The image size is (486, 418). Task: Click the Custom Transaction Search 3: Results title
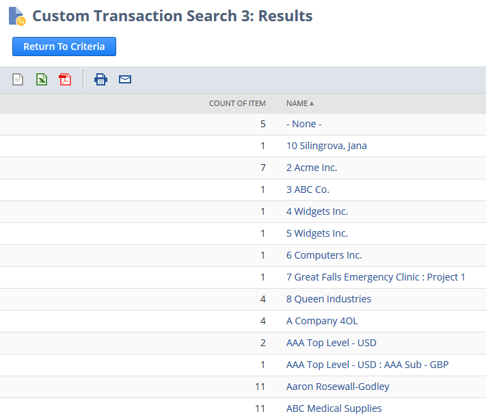click(172, 16)
